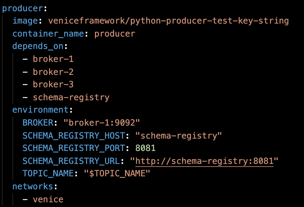Click the 8081 port number value
This screenshot has width=304, height=207.
145,148
